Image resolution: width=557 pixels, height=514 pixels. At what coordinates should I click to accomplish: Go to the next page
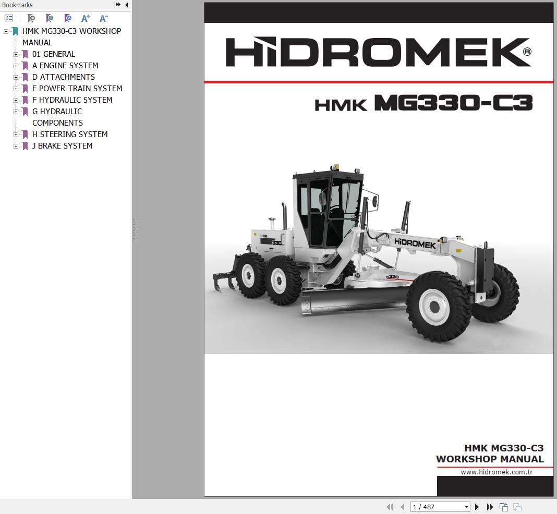tap(477, 507)
